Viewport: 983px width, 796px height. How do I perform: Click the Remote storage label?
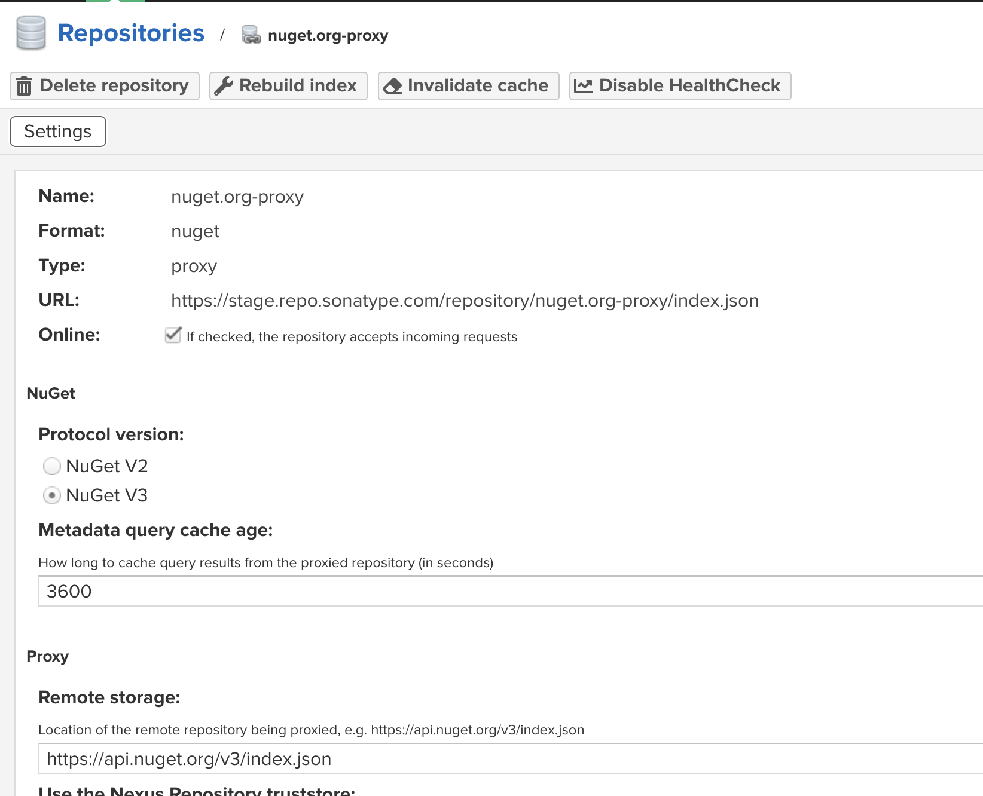109,697
